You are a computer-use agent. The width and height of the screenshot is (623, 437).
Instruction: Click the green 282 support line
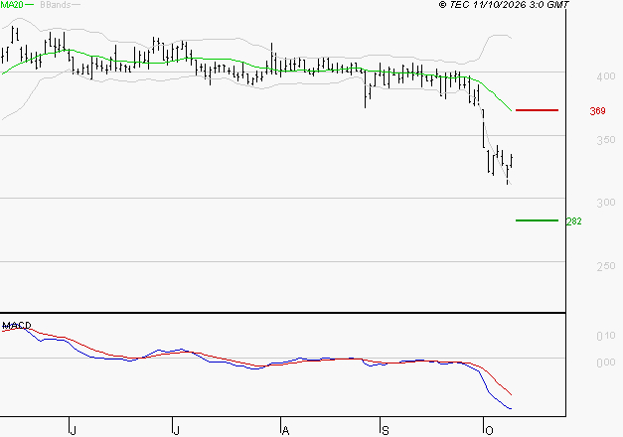[537, 220]
